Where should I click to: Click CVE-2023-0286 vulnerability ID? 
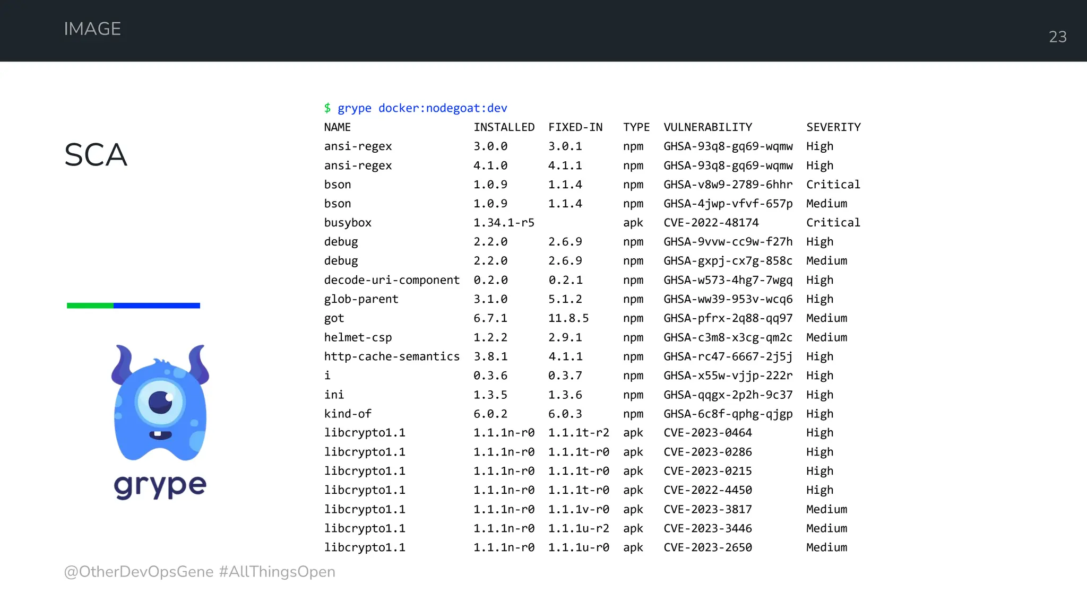(x=708, y=452)
